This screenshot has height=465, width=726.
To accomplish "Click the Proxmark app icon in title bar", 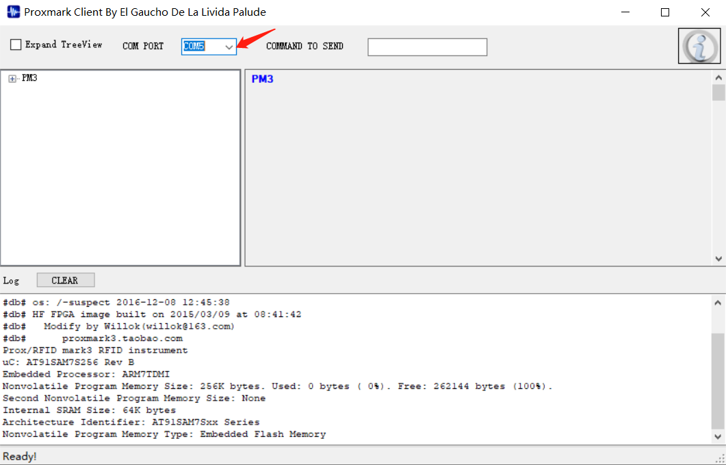I will (x=14, y=12).
